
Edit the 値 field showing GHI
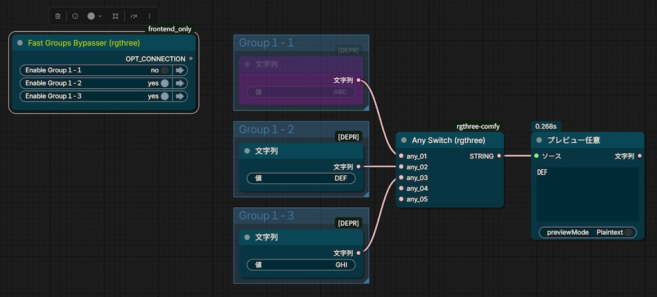(301, 265)
